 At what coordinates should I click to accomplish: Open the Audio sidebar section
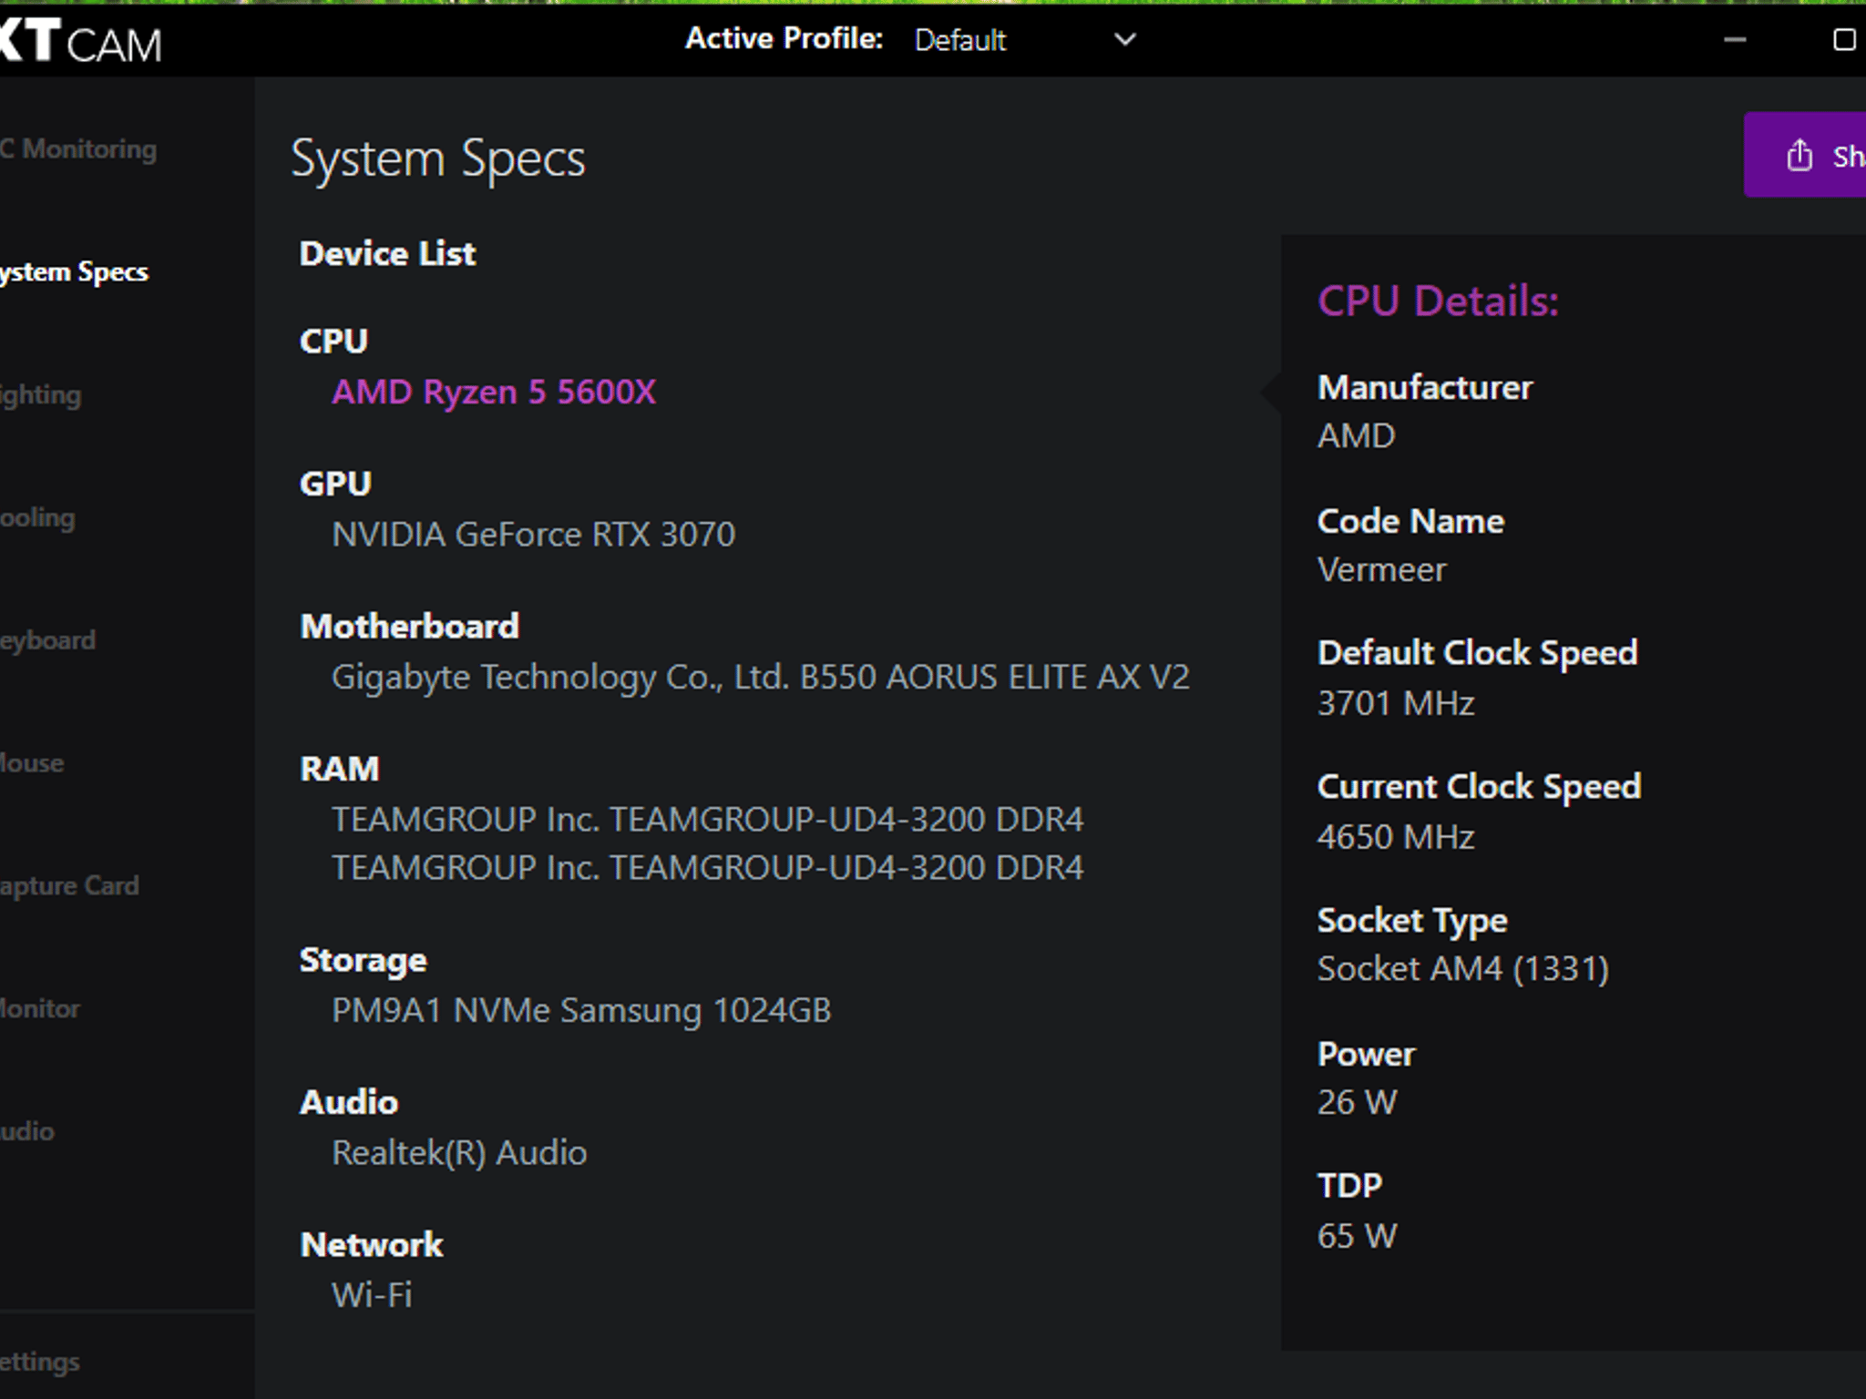pos(27,1131)
